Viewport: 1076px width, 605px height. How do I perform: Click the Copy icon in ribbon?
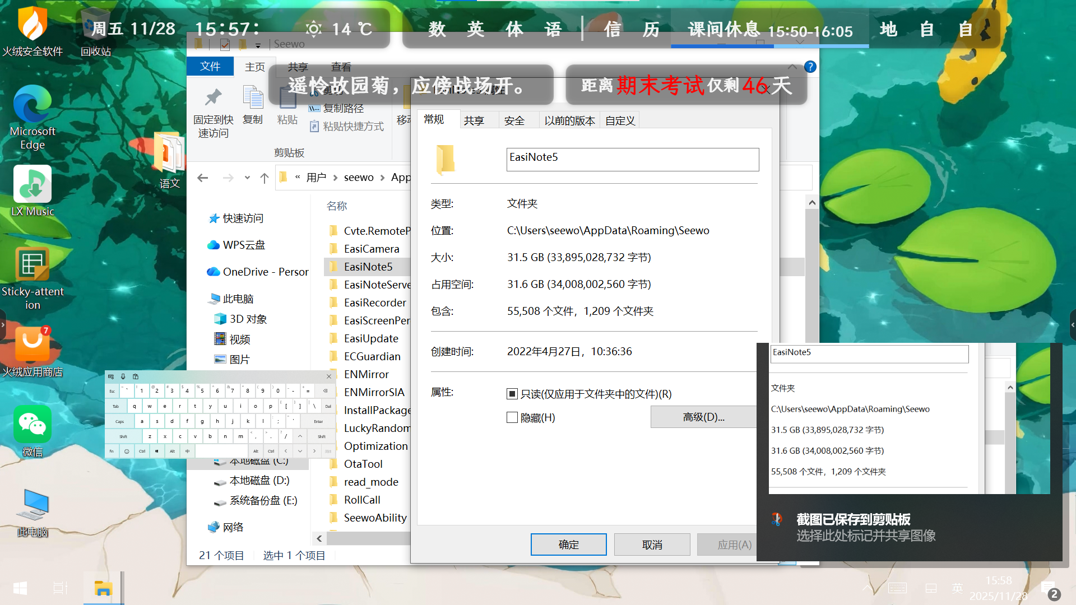tap(253, 99)
